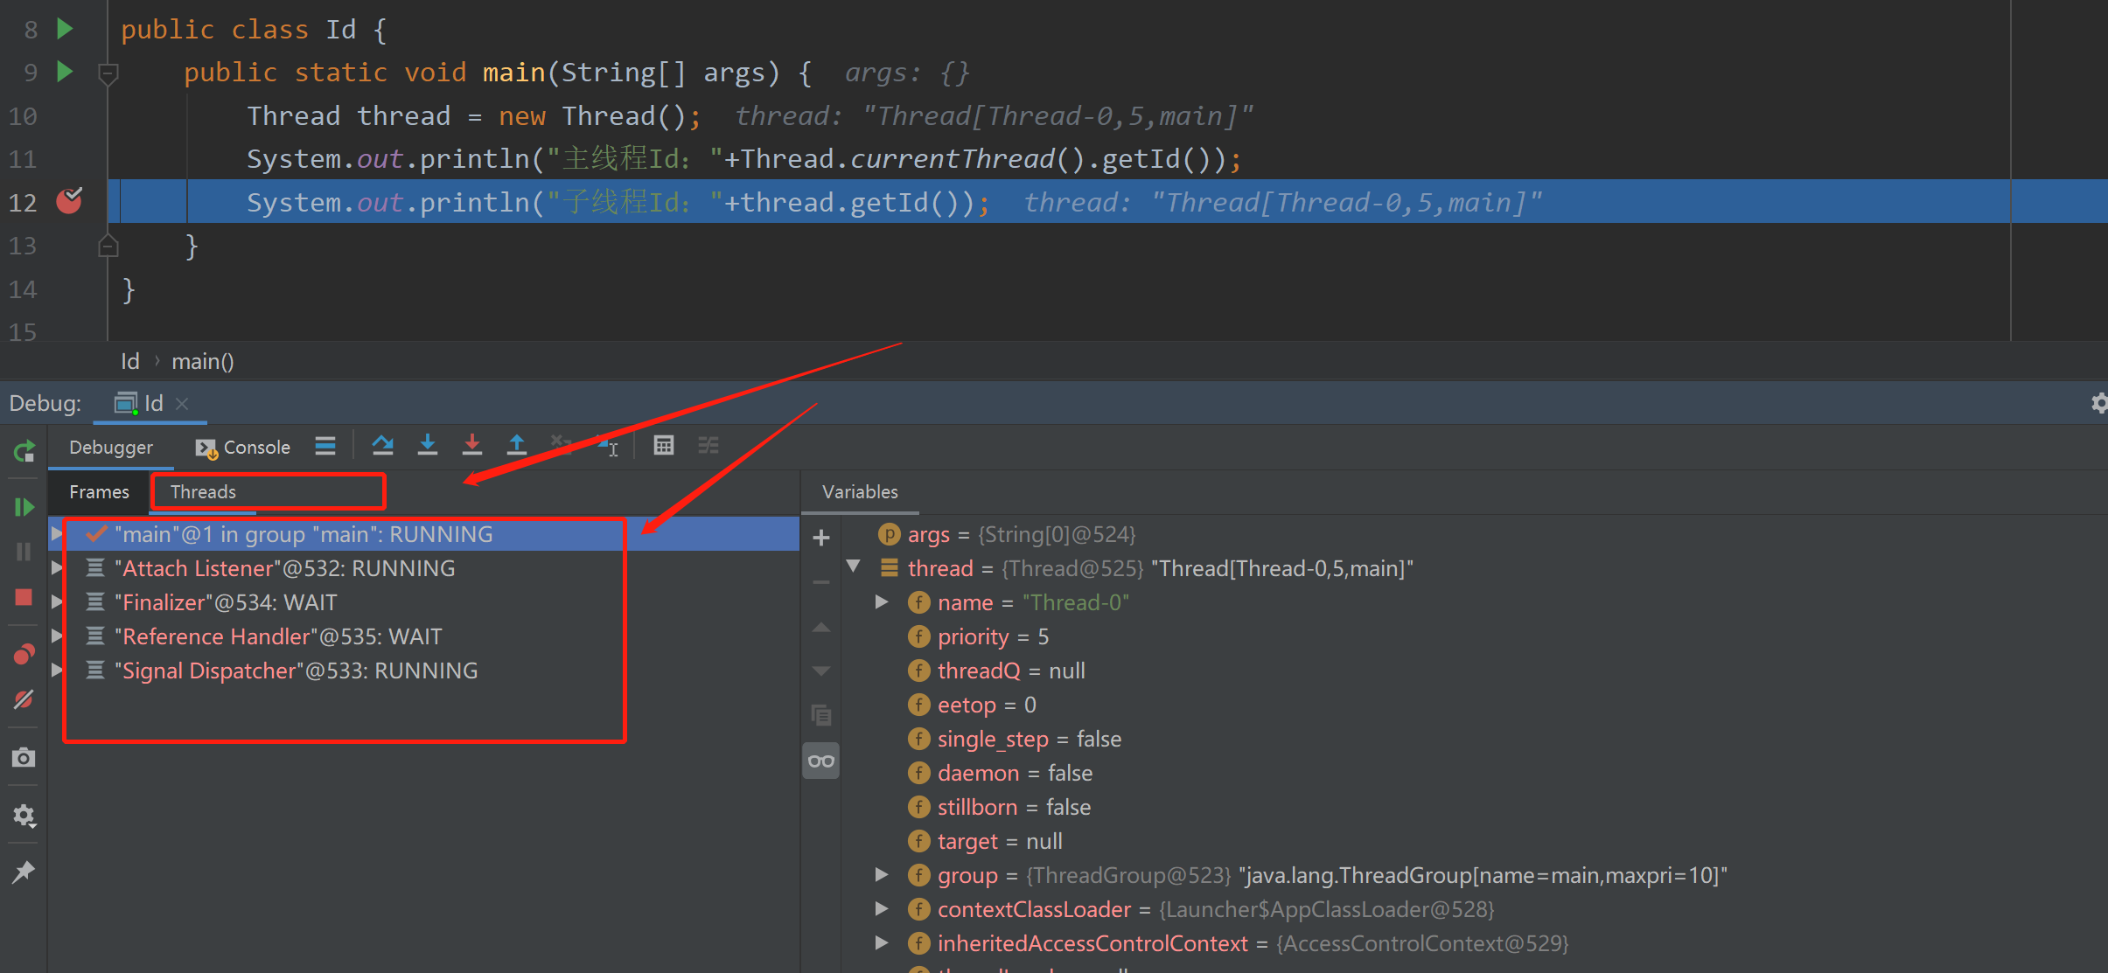Force step into with red arrow

[x=472, y=446]
